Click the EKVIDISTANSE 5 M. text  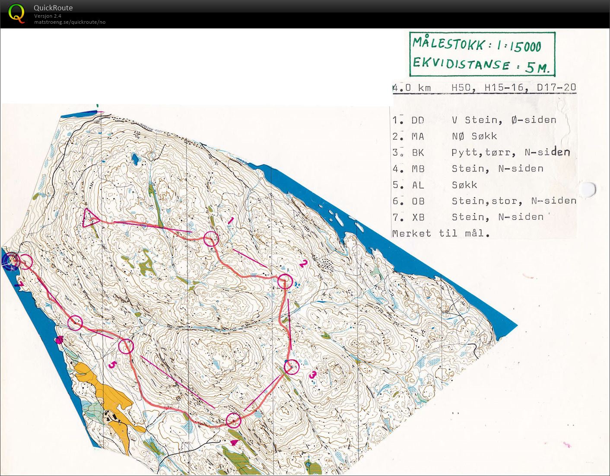point(481,65)
